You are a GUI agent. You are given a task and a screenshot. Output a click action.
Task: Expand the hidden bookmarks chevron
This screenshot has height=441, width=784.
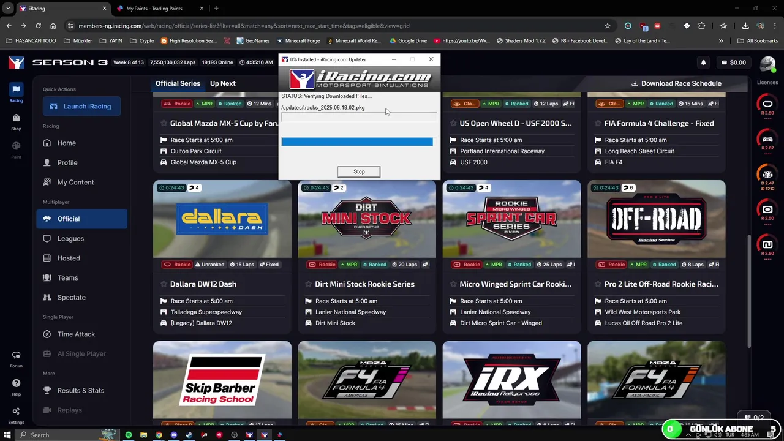click(x=720, y=41)
